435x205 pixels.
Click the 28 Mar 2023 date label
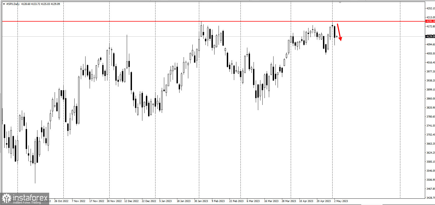289,201
